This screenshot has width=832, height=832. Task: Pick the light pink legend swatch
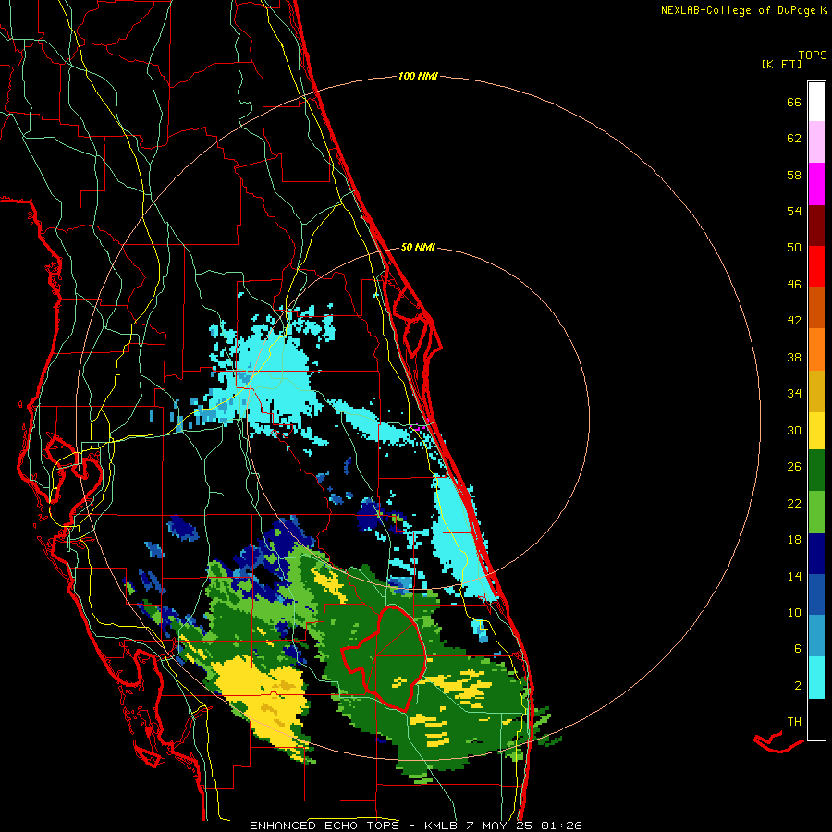pos(816,141)
